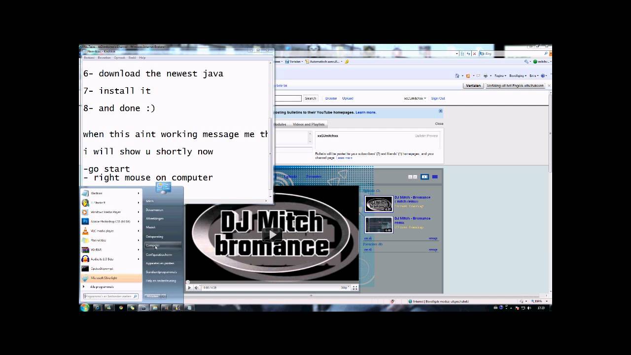This screenshot has width=631, height=355.
Task: Click the Windows Start orb
Action: [x=85, y=308]
